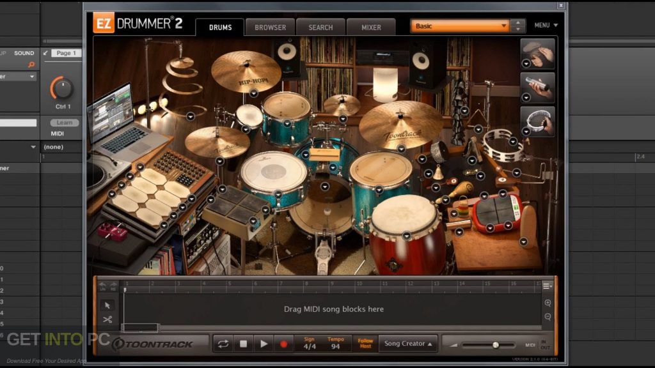
Task: Click the host arrow icon beside Page 1
Action: coord(45,53)
